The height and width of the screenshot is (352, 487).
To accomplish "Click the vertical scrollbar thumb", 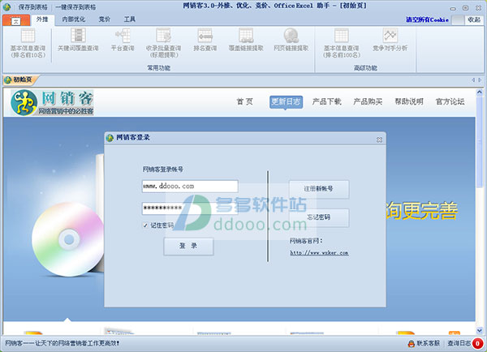I will point(480,141).
